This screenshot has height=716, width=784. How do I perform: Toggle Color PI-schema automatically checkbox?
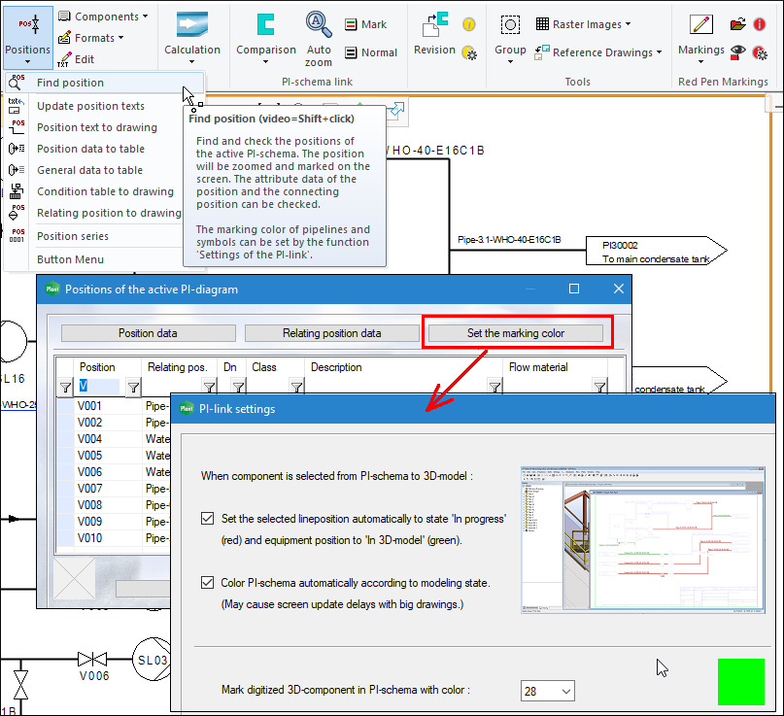click(x=207, y=583)
